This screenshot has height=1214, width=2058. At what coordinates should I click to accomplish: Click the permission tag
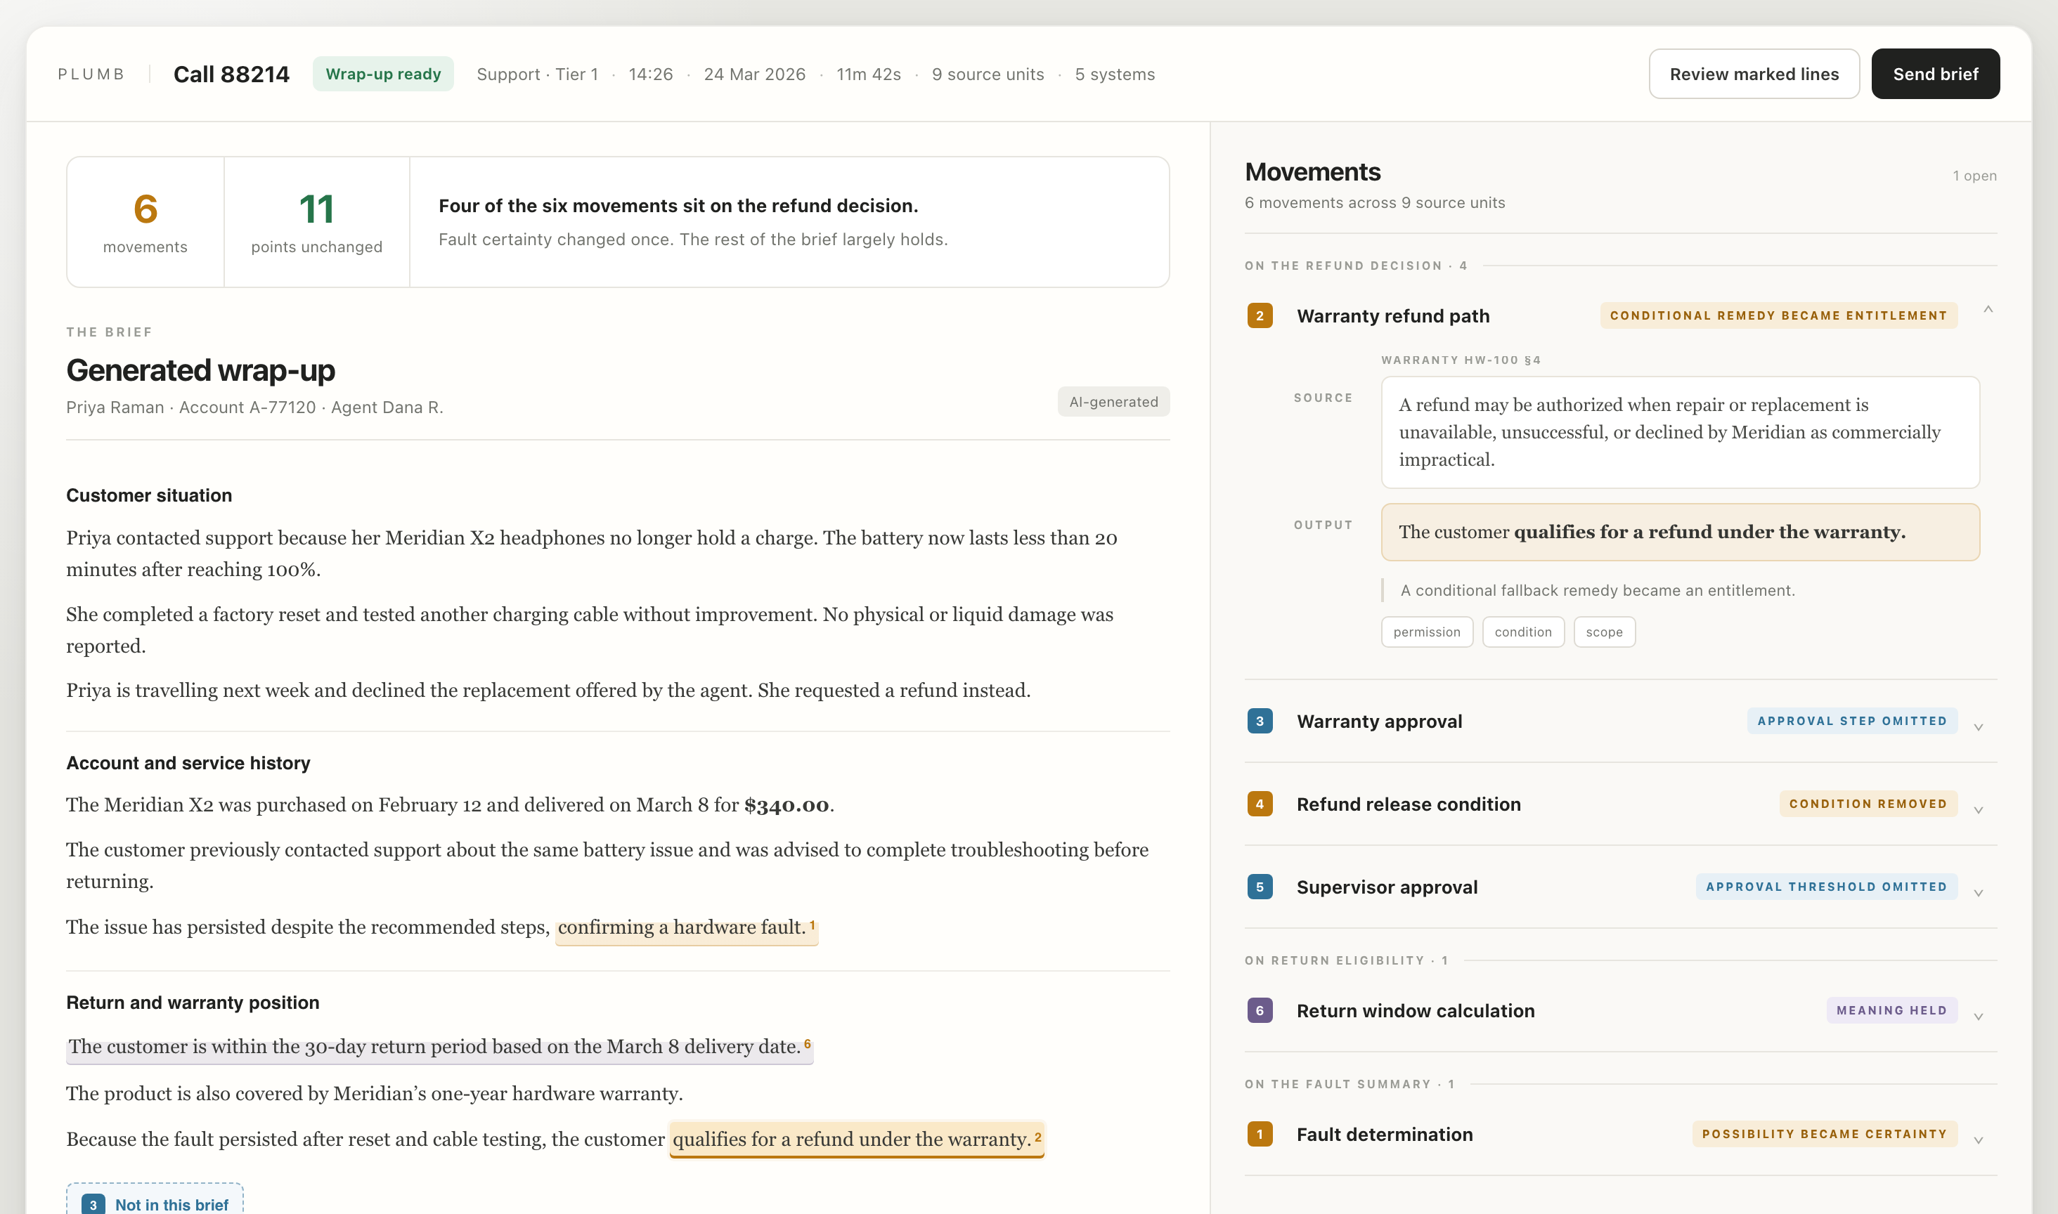tap(1426, 632)
